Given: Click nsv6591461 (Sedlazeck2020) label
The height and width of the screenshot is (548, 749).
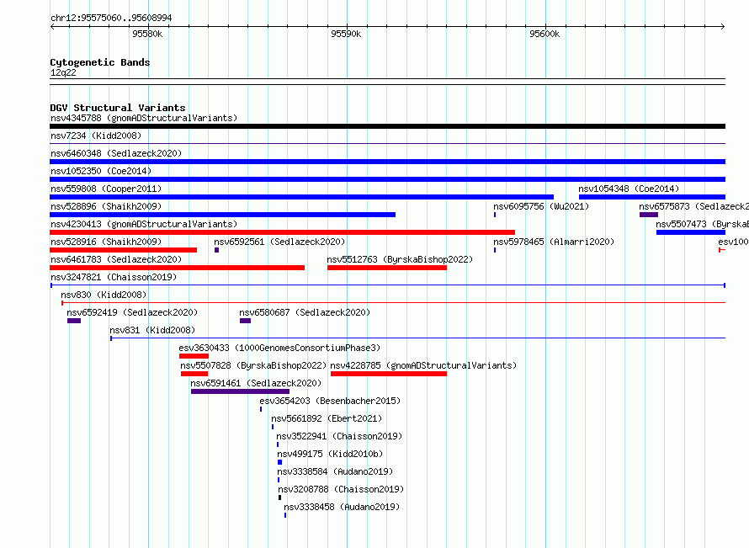Looking at the screenshot, I should 256,383.
